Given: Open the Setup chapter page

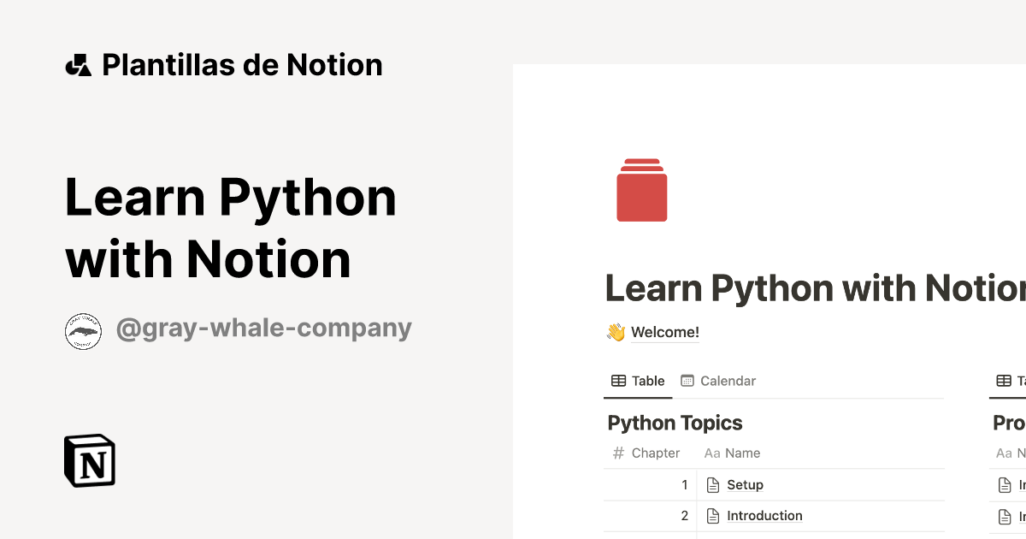Looking at the screenshot, I should tap(746, 484).
